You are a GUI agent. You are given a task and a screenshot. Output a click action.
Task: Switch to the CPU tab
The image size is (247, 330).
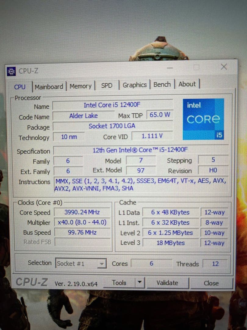[20, 87]
